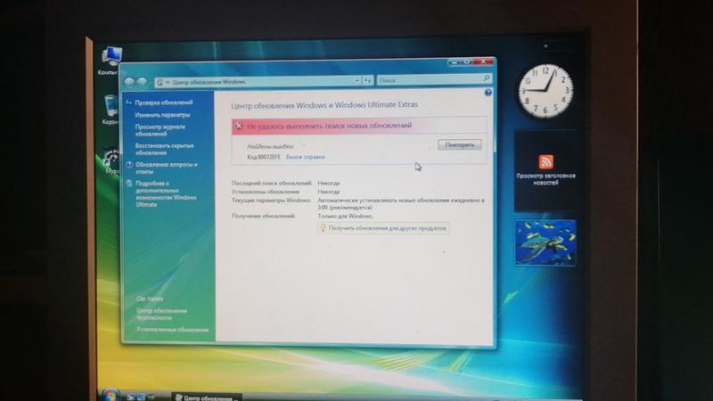713x401 pixels.
Task: Open help via blue question mark icon
Action: [x=488, y=93]
